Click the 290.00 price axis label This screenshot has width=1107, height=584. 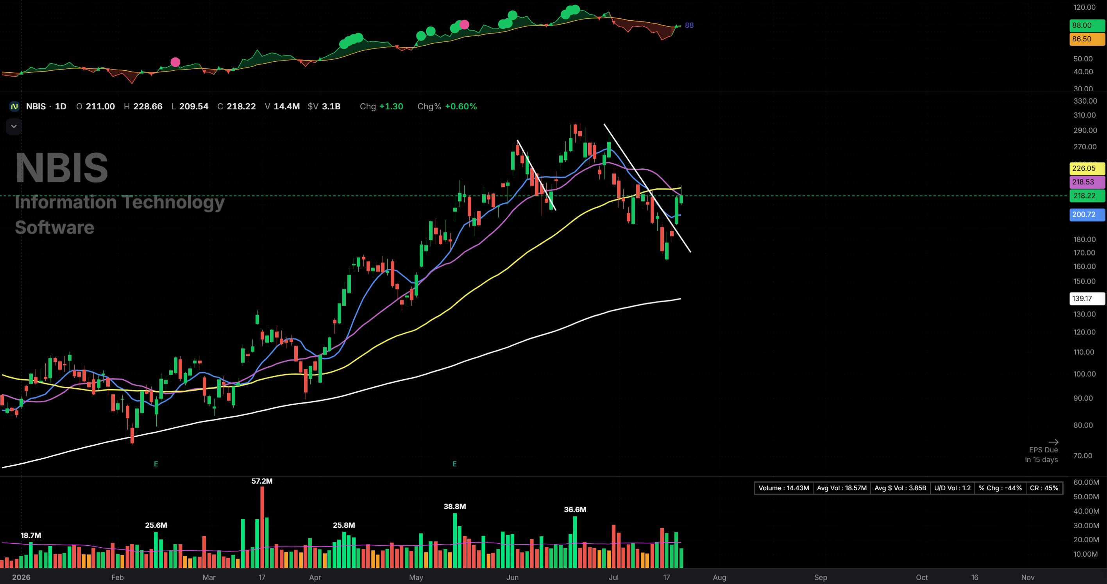click(1085, 130)
